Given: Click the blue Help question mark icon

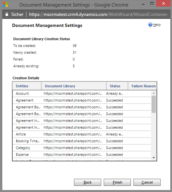Looking at the screenshot, I should (150, 25).
